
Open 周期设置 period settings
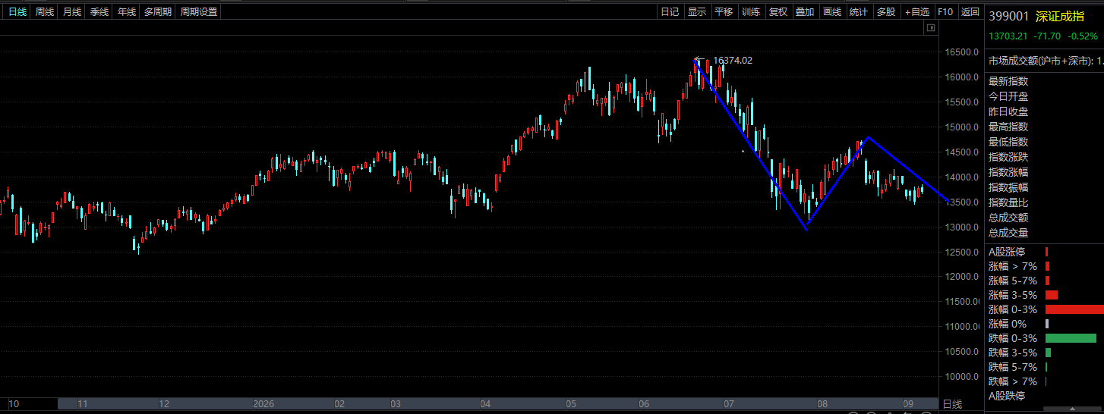[199, 11]
